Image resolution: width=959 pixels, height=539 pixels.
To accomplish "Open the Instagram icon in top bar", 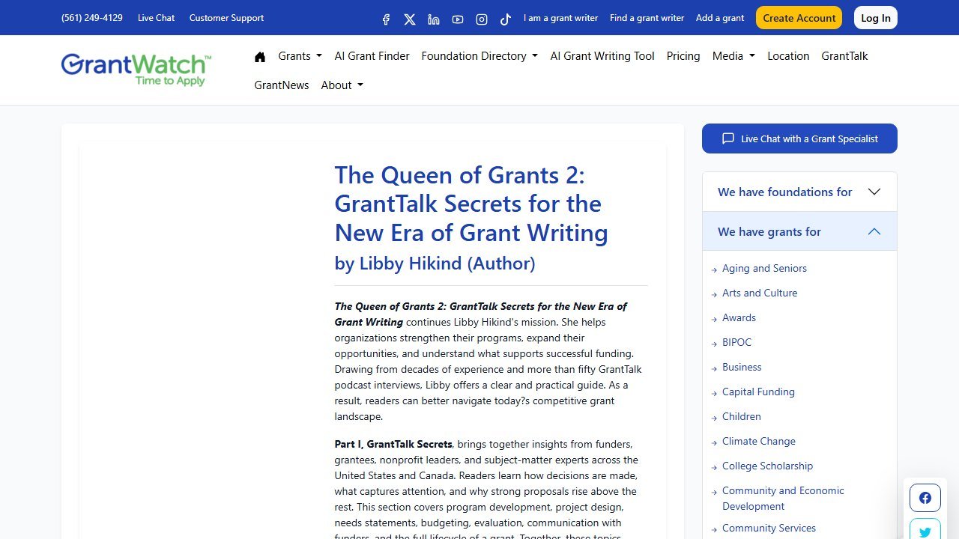I will 482,19.
